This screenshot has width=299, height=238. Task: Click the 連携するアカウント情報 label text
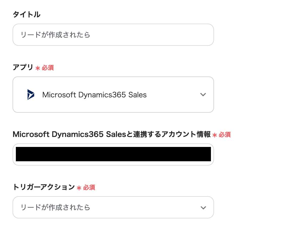pos(169,135)
